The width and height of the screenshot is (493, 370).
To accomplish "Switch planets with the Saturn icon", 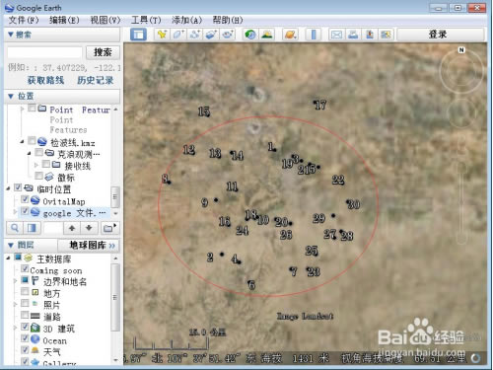I will point(291,35).
